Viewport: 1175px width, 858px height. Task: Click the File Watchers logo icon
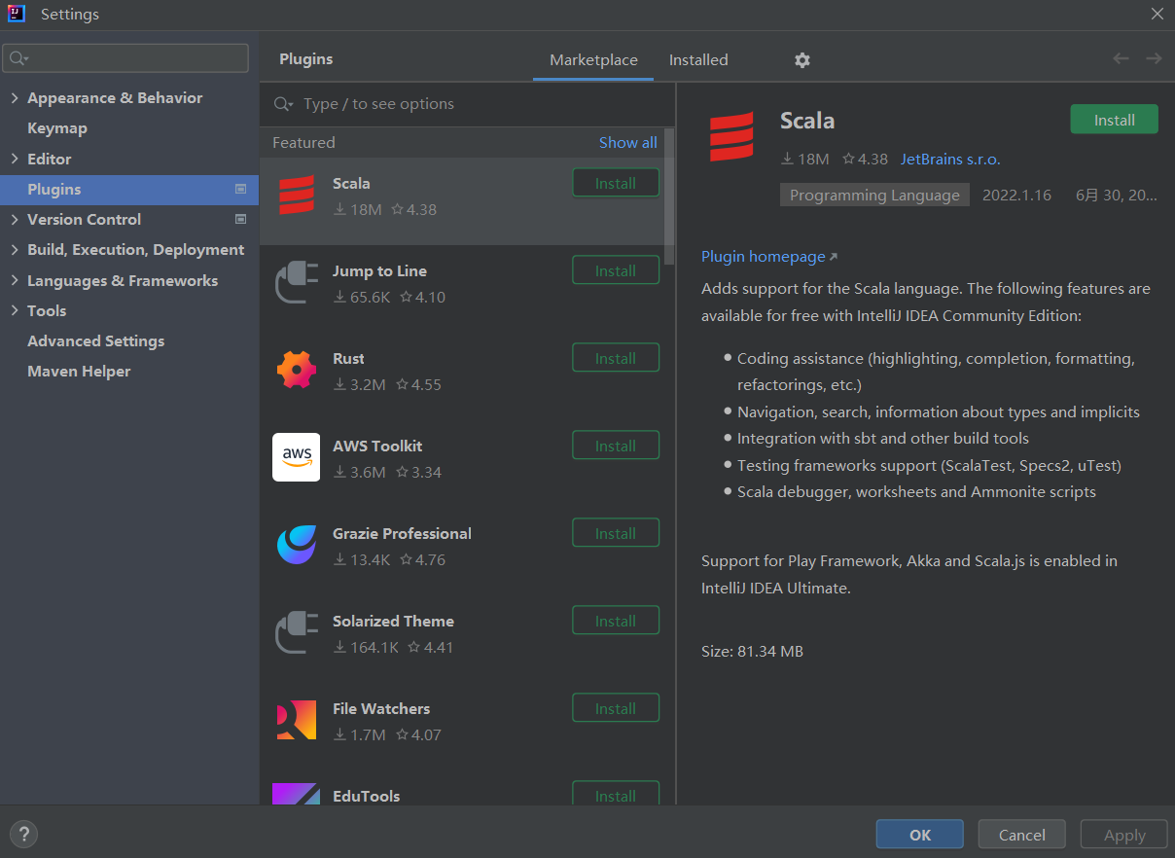(297, 720)
